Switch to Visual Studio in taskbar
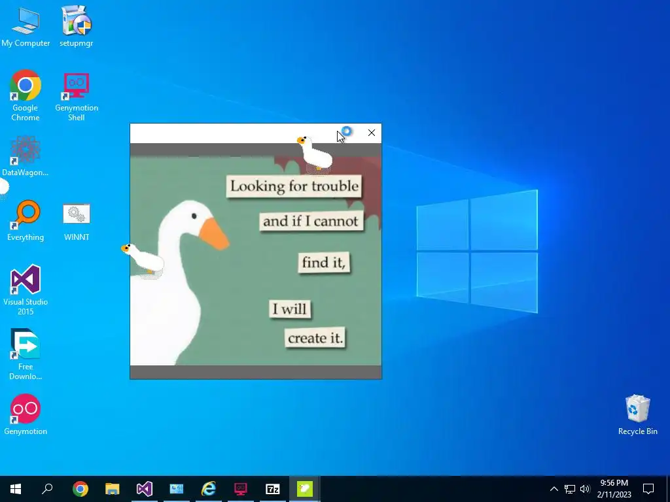Image resolution: width=670 pixels, height=502 pixels. [145, 489]
